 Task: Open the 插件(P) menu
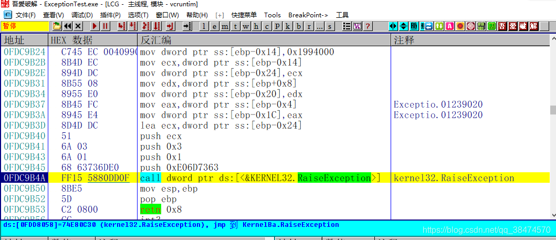[x=110, y=15]
